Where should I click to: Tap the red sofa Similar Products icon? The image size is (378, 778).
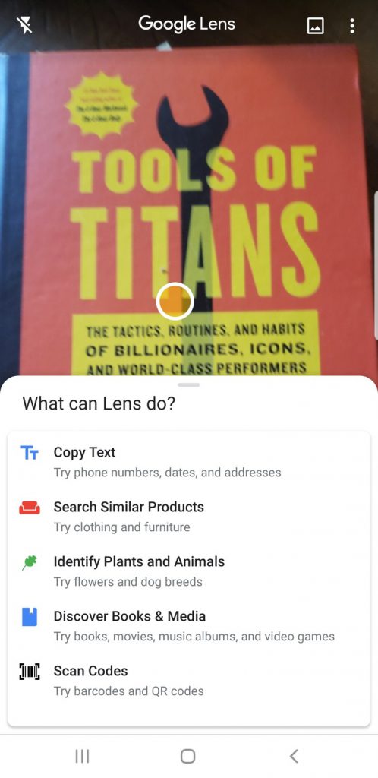coord(30,507)
